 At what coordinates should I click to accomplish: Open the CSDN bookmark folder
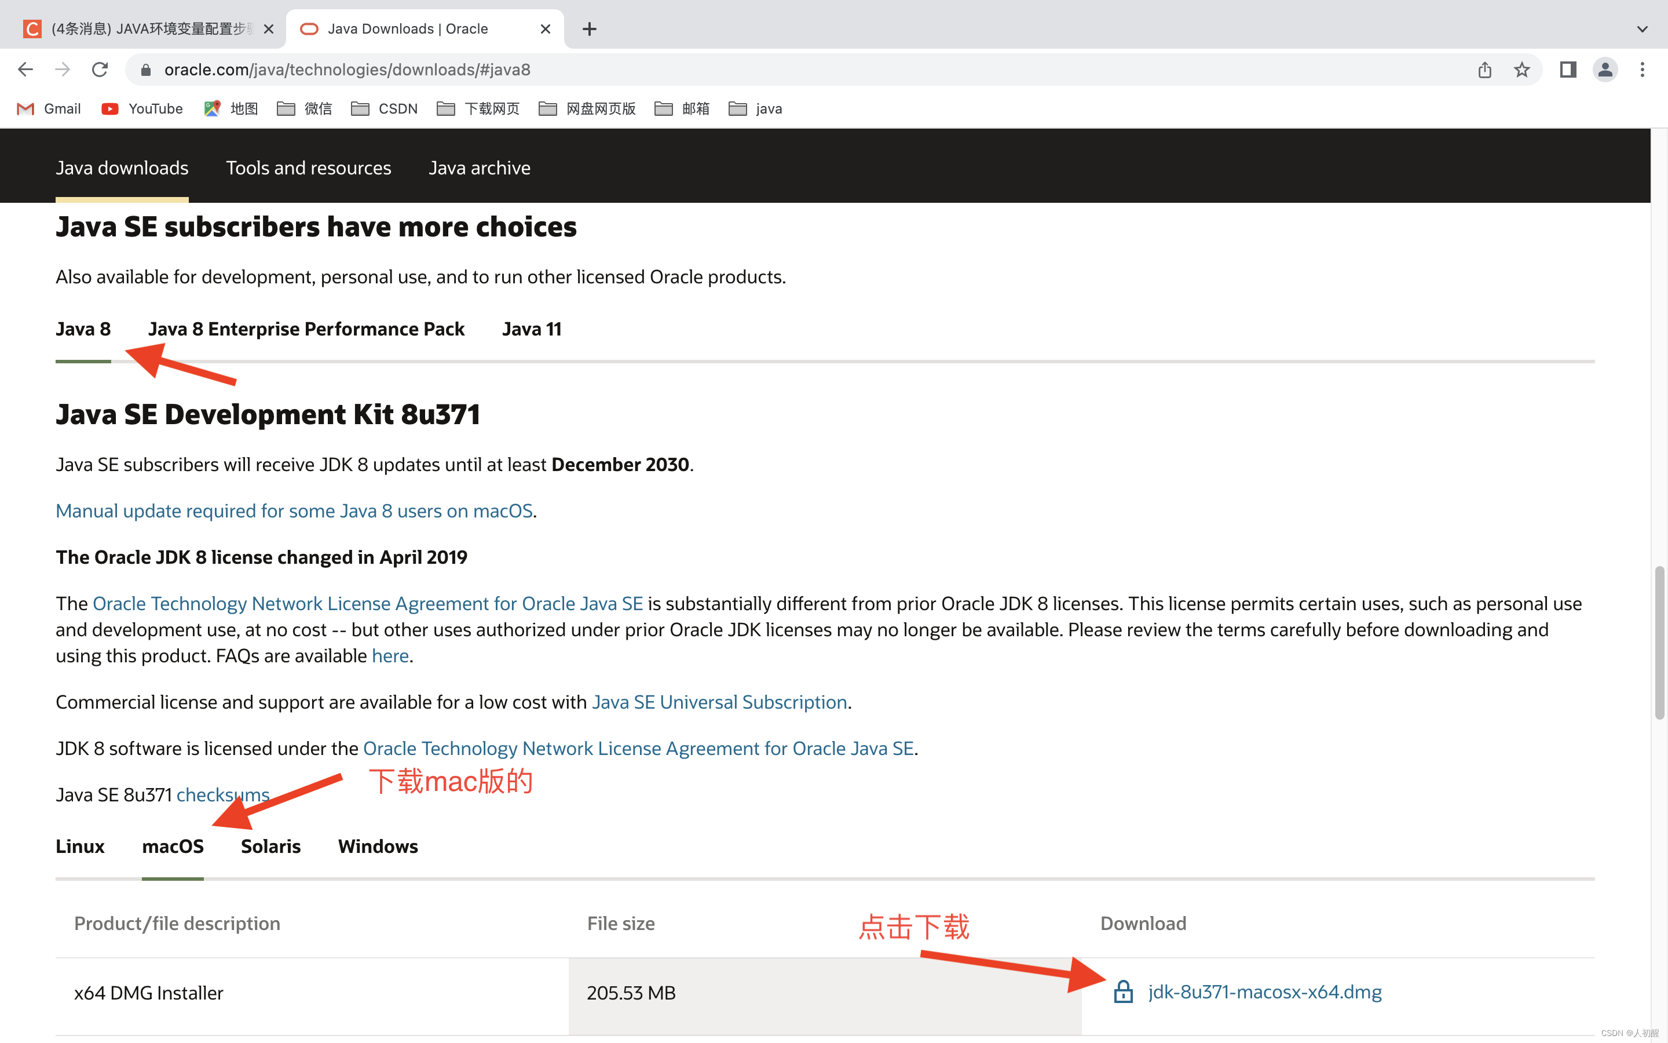[385, 109]
